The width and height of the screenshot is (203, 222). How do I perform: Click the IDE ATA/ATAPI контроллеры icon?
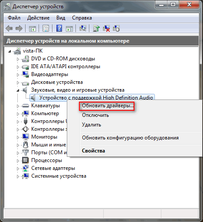click(x=26, y=67)
